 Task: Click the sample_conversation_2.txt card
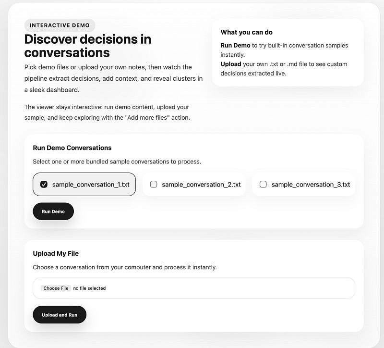click(x=194, y=184)
